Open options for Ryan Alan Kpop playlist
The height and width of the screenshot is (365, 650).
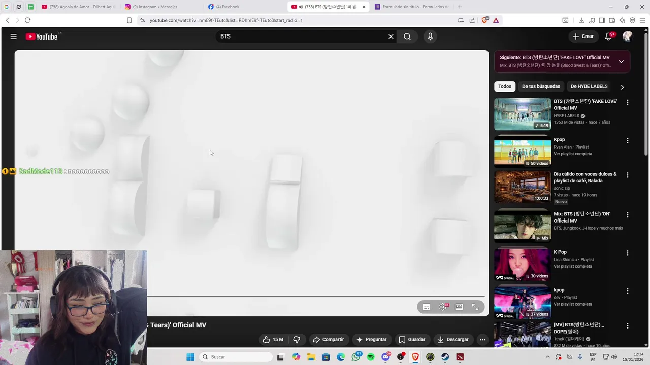(628, 140)
